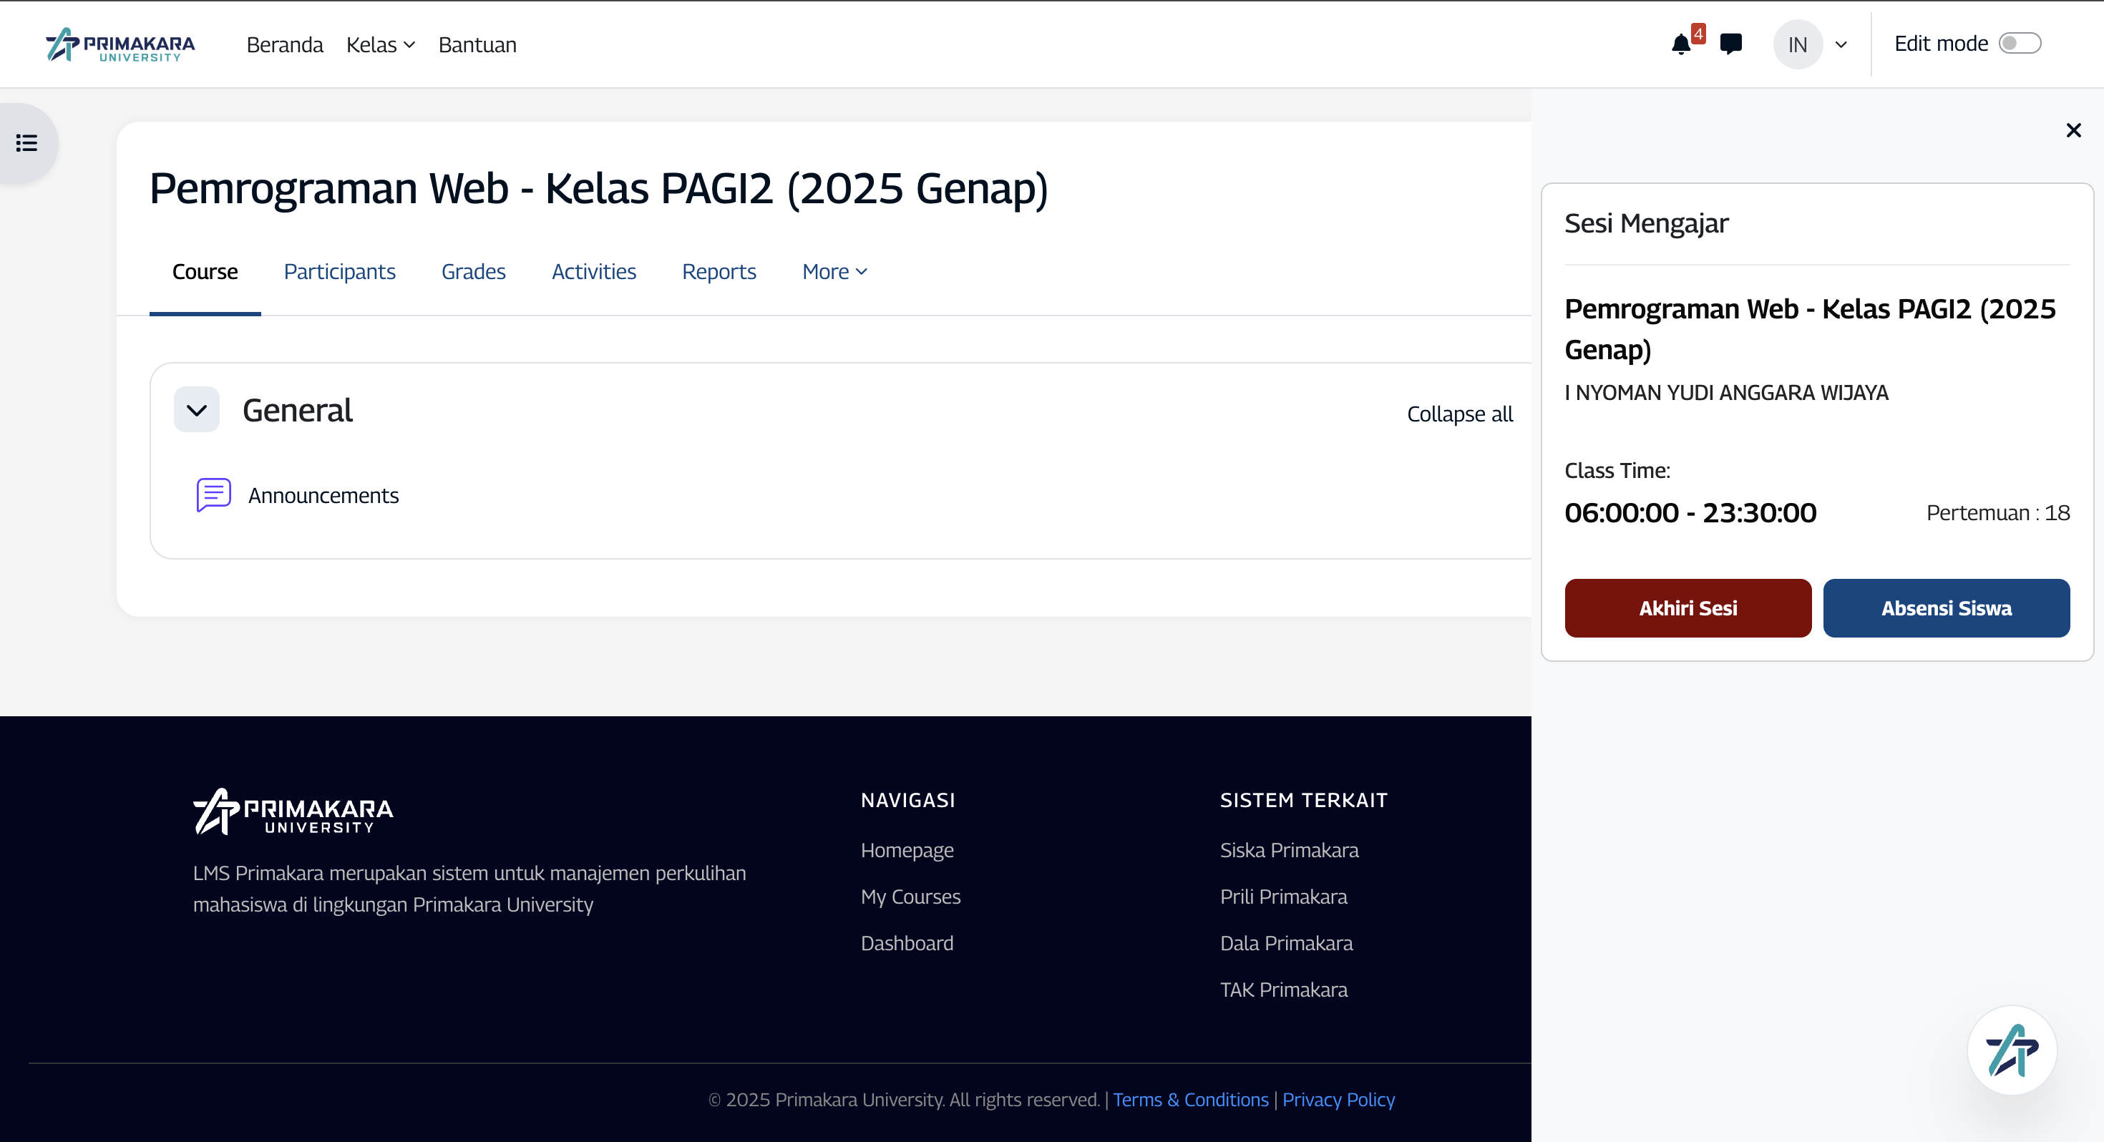Click the Pertemuan : 18 label

coord(1998,512)
